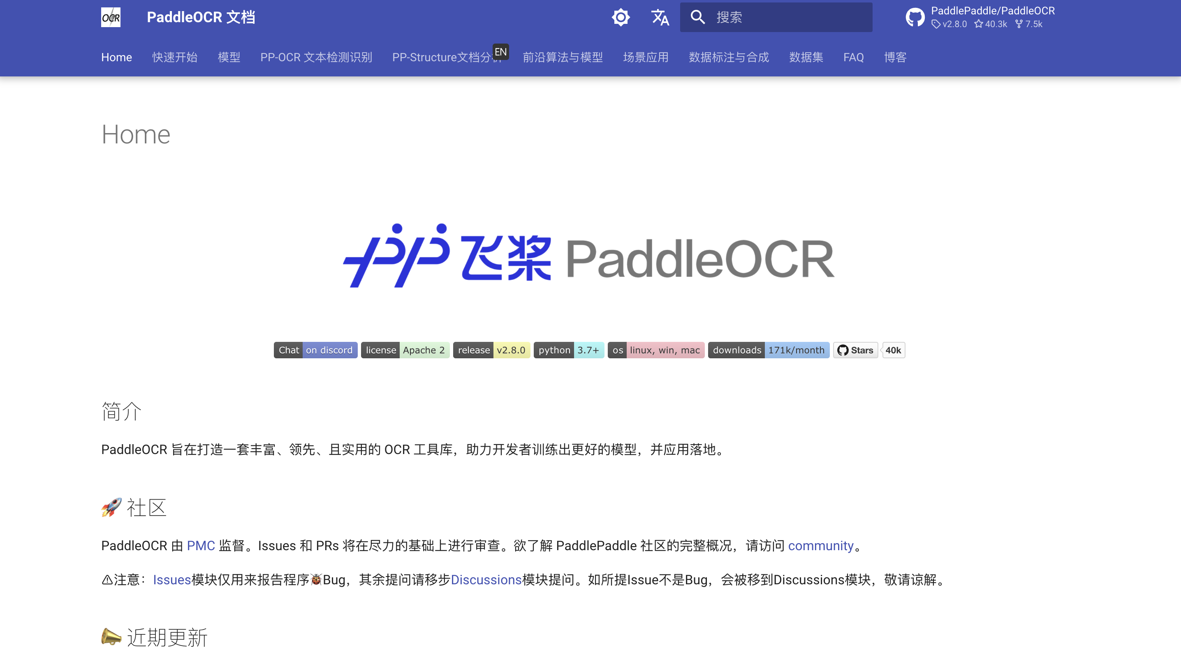1181x664 pixels.
Task: Toggle the dark/light theme
Action: pos(621,17)
